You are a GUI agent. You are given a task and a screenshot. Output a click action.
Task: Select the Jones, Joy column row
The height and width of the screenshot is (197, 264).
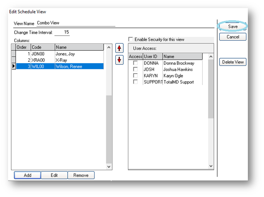(65, 54)
